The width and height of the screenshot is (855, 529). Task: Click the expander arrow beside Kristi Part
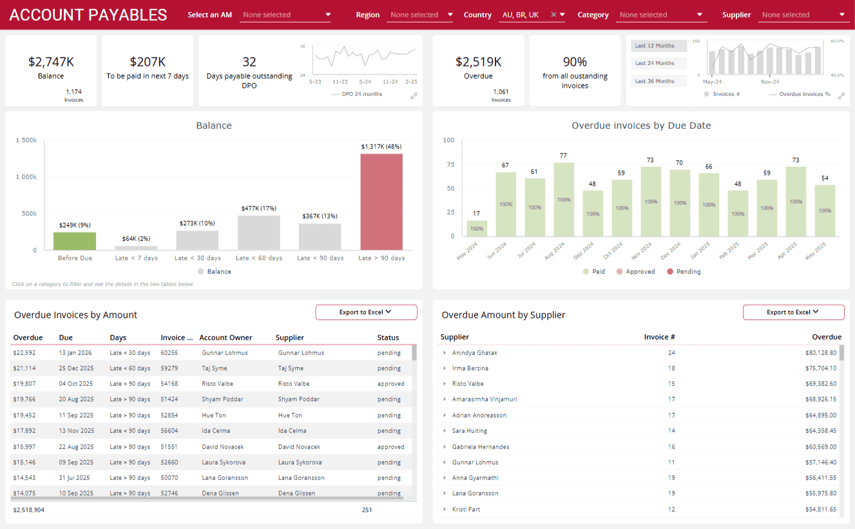click(x=445, y=509)
